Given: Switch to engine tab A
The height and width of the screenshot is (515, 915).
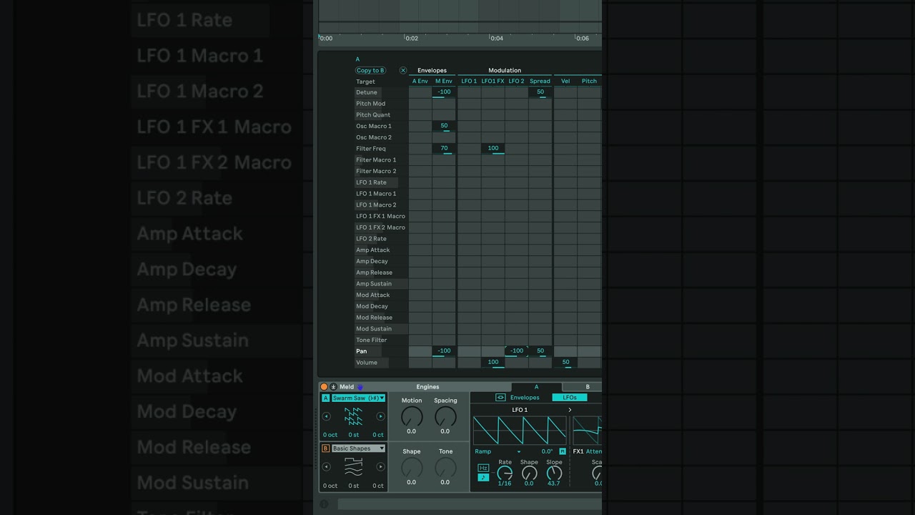Looking at the screenshot, I should 537,387.
